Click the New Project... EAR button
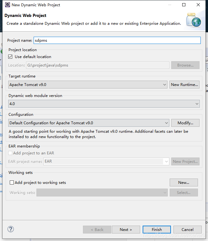 coord(185,161)
